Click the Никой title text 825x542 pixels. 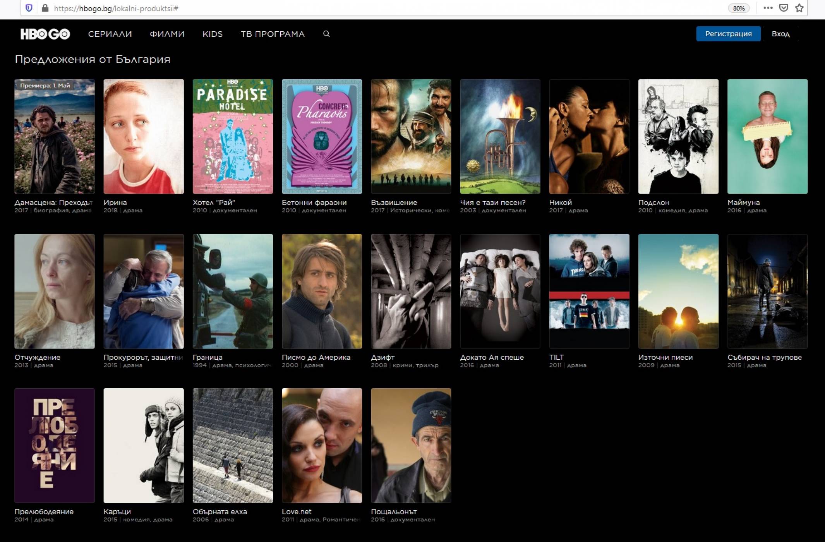tap(560, 202)
